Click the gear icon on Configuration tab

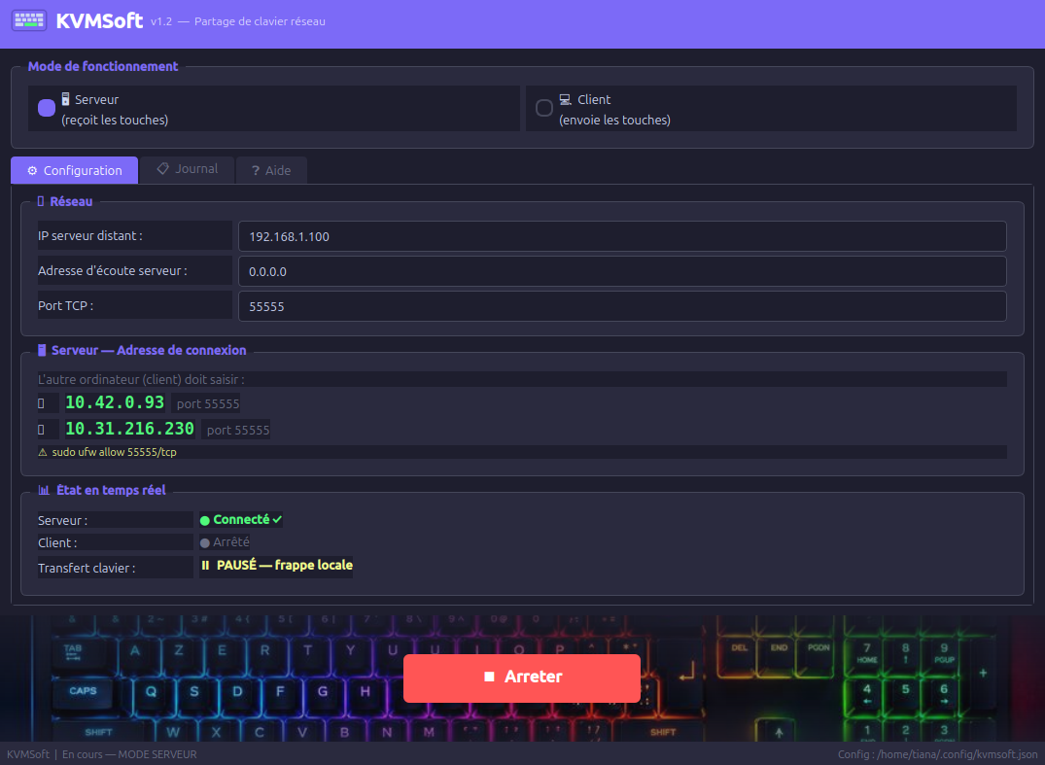(32, 170)
